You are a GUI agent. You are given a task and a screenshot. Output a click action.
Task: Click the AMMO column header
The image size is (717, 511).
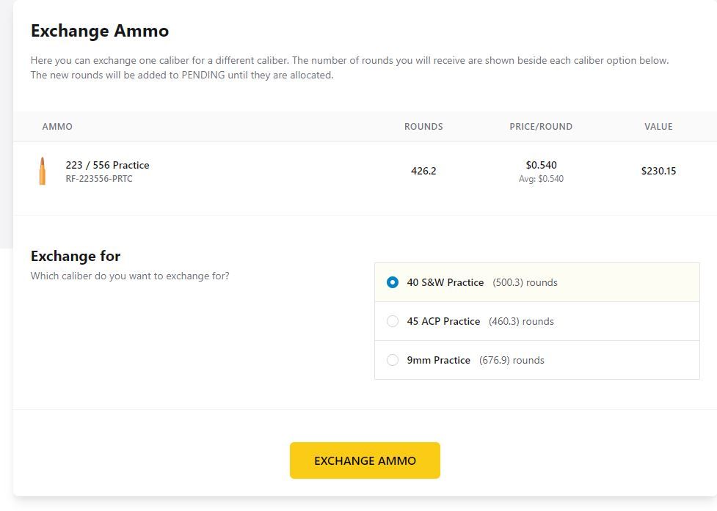pos(57,127)
